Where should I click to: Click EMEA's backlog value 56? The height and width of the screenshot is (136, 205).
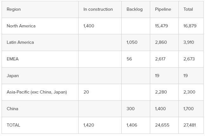coord(129,59)
